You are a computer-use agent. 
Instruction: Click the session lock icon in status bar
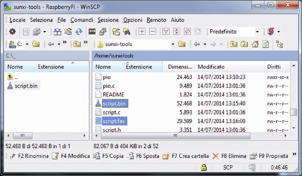point(204,167)
